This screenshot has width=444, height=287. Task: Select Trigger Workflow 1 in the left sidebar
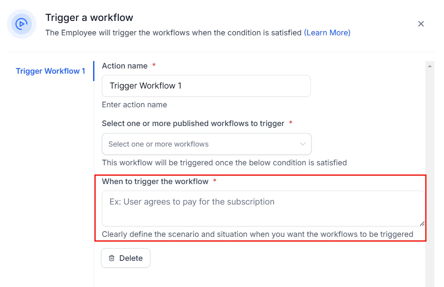tap(51, 71)
